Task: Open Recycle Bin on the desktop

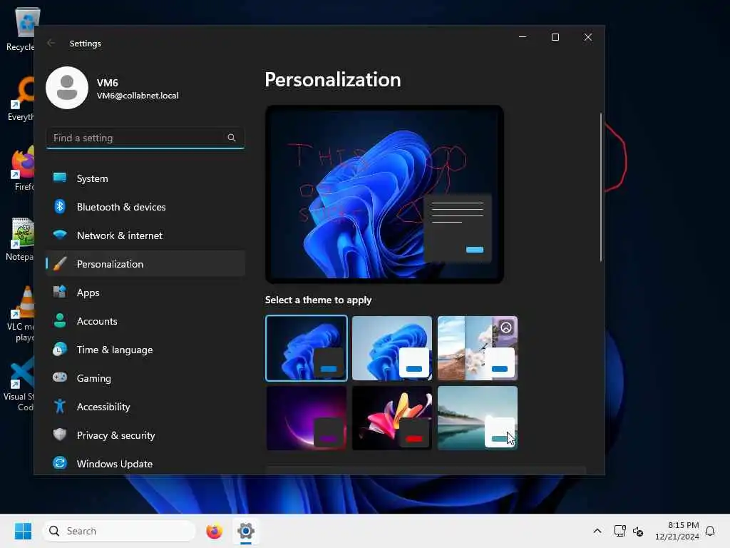Action: pyautogui.click(x=20, y=29)
